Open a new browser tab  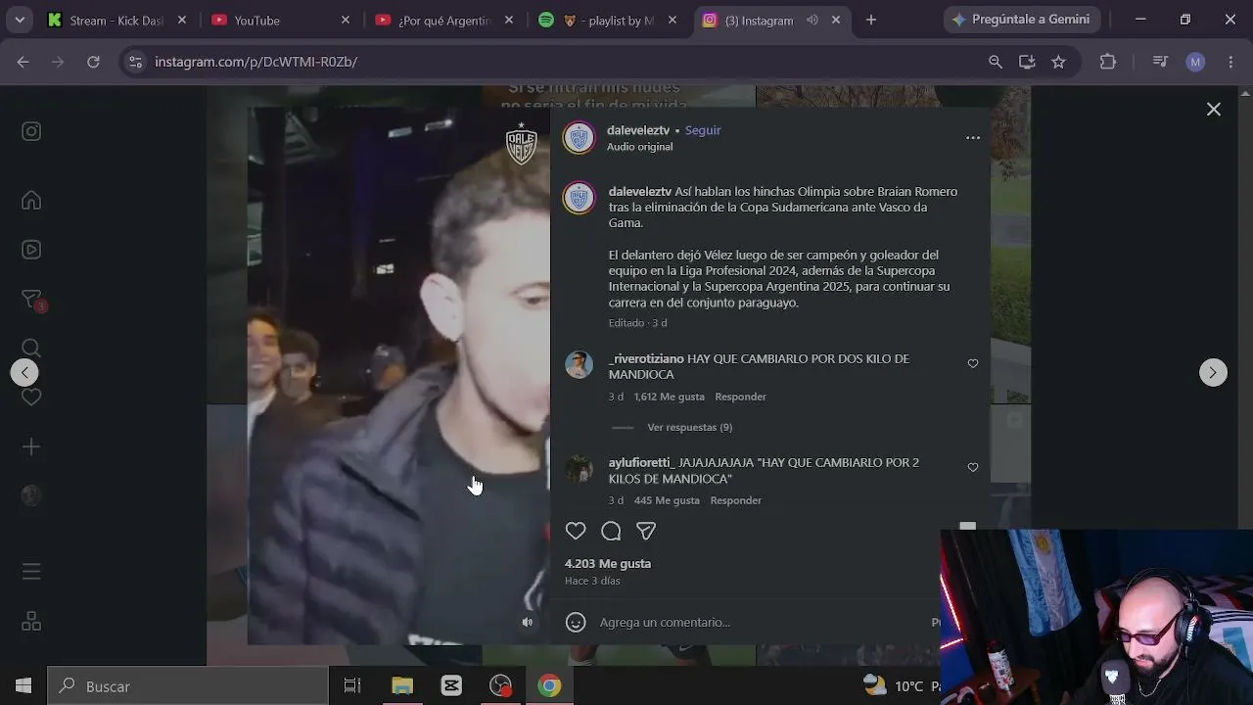(871, 20)
